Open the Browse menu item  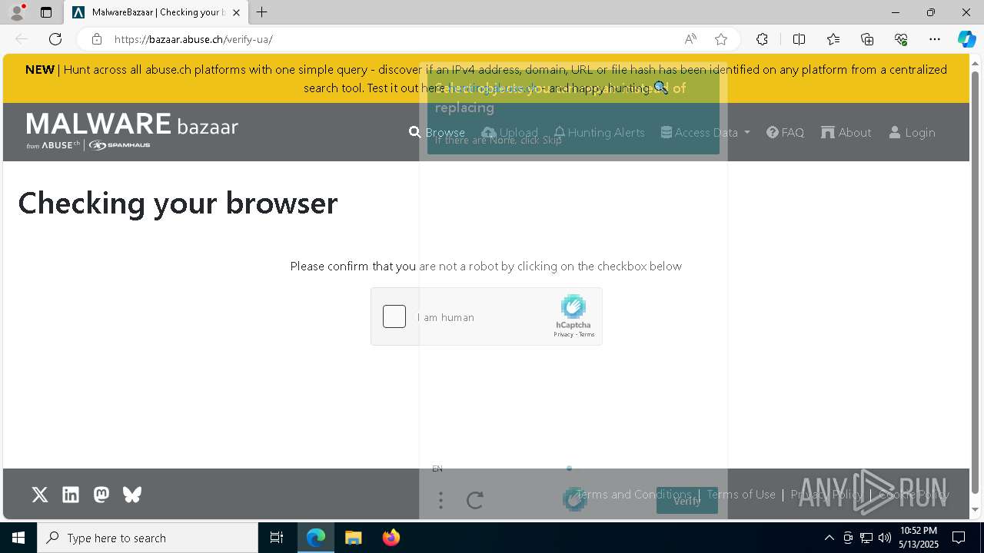click(x=437, y=132)
